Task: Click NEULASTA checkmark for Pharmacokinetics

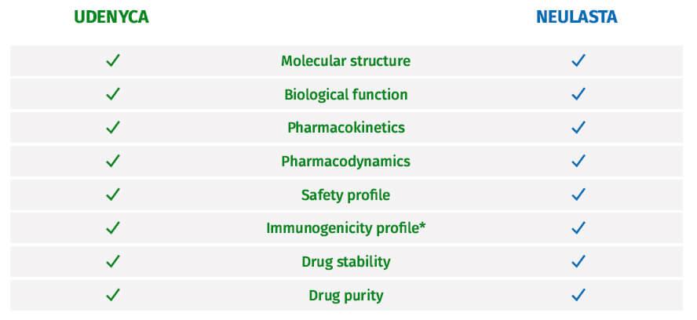Action: coord(578,127)
